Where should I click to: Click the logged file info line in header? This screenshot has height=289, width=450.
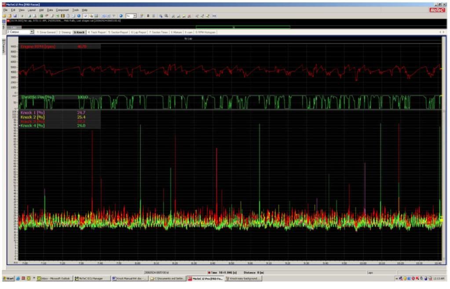point(64,21)
